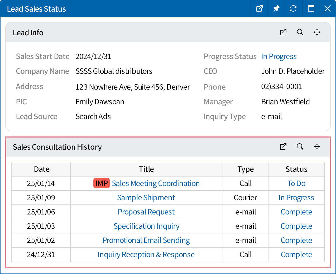Viewport: 336px width, 274px height.
Task: Click the To Do status link
Action: [x=296, y=183]
